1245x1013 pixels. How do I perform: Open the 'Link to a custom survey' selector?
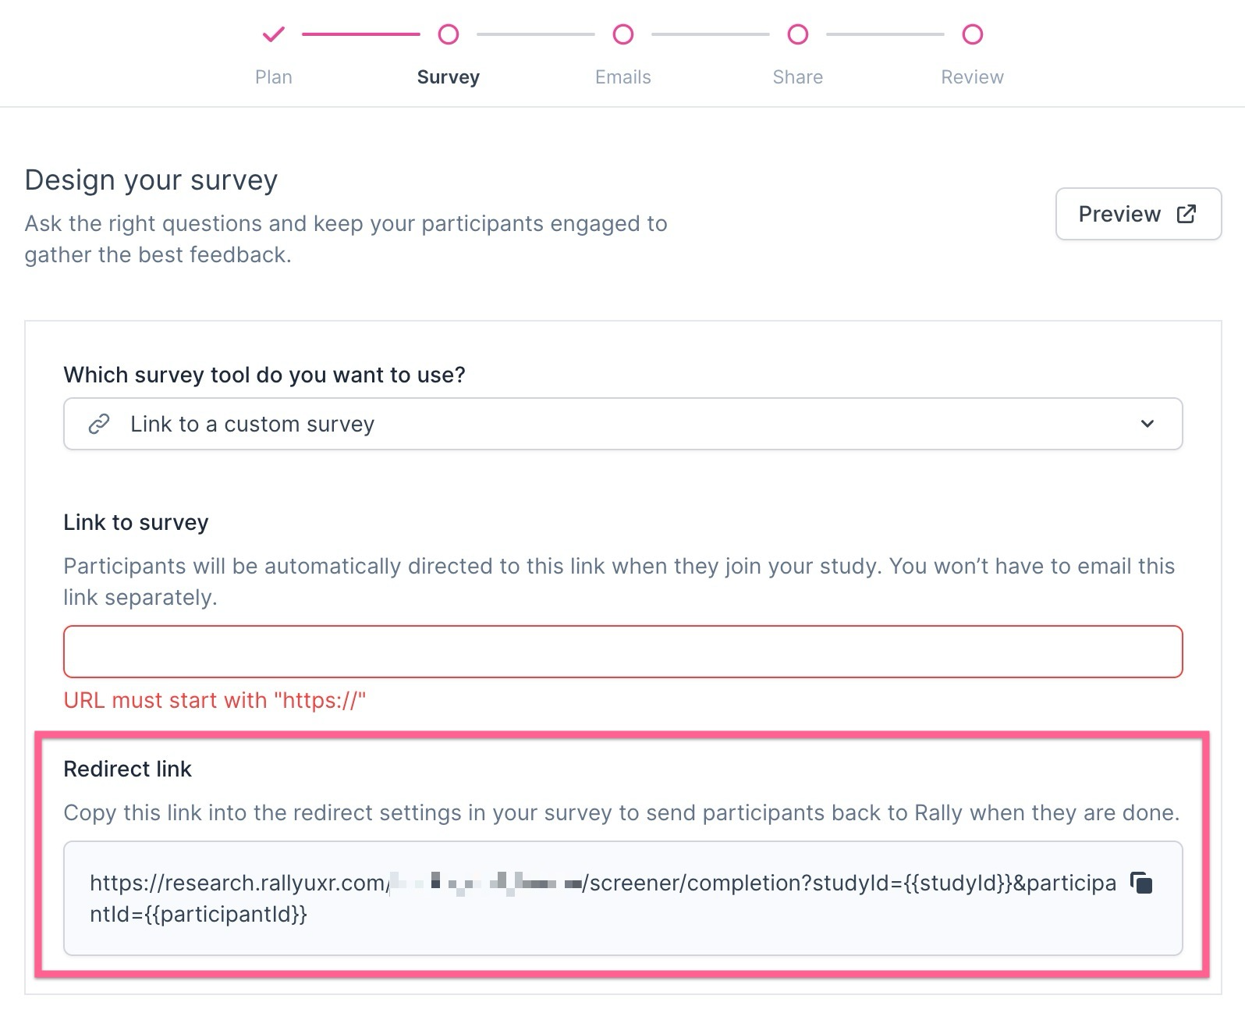pos(622,424)
